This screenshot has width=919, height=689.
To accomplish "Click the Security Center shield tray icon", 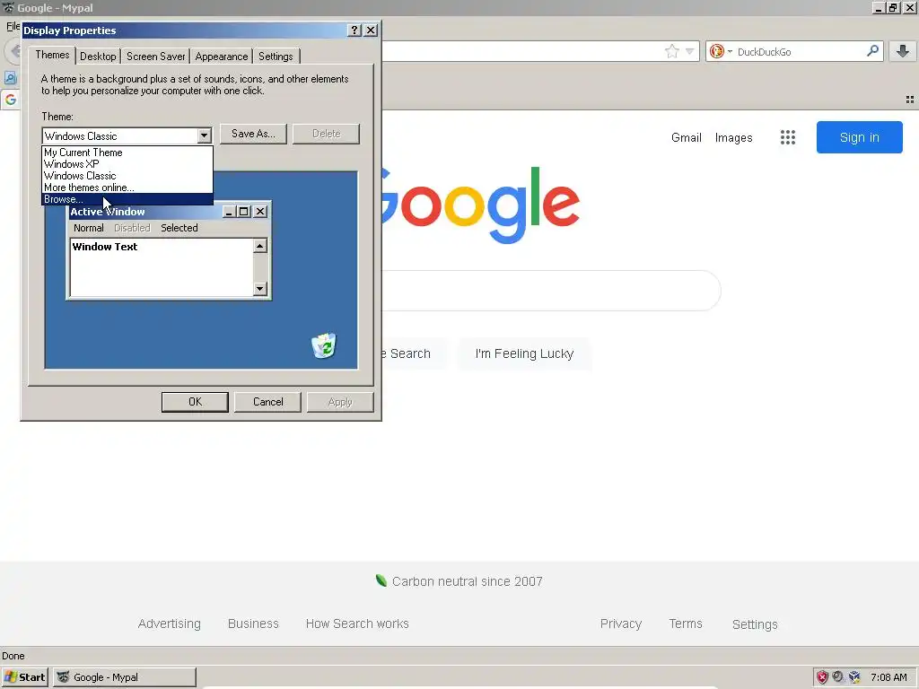I will tap(822, 677).
